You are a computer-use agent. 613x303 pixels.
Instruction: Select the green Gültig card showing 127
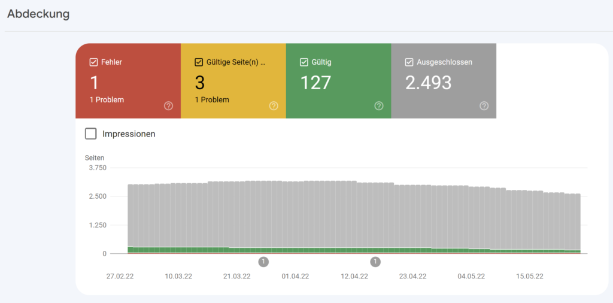(x=339, y=81)
